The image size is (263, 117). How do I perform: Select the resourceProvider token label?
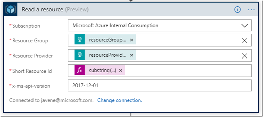click(x=107, y=55)
